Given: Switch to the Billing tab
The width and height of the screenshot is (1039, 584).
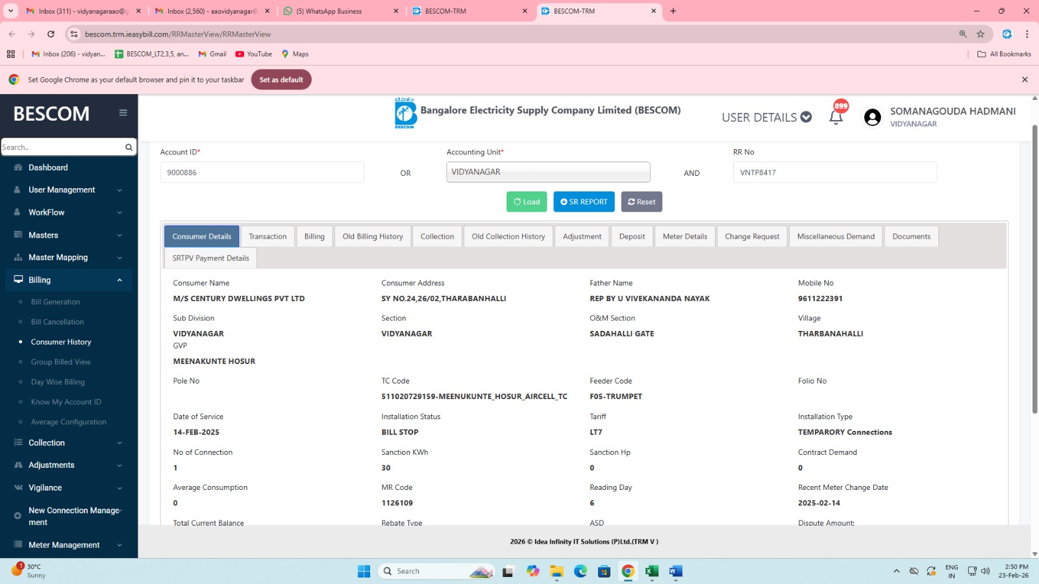Looking at the screenshot, I should (314, 236).
